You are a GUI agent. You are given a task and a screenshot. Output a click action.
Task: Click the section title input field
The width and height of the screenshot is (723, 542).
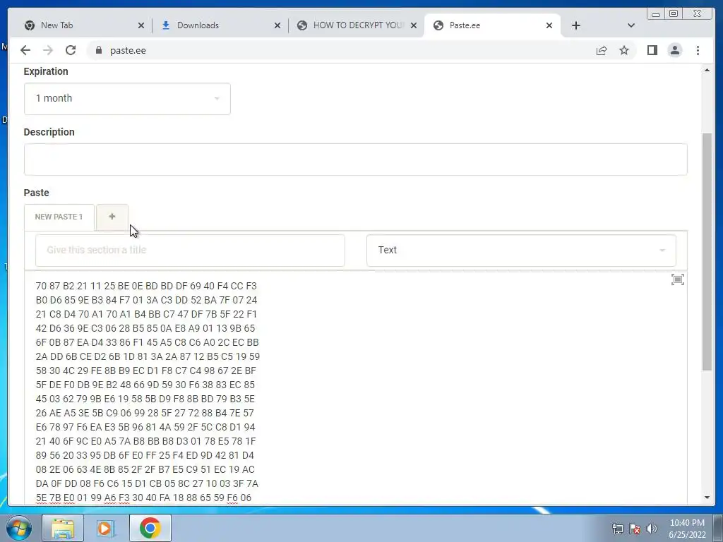tap(190, 251)
